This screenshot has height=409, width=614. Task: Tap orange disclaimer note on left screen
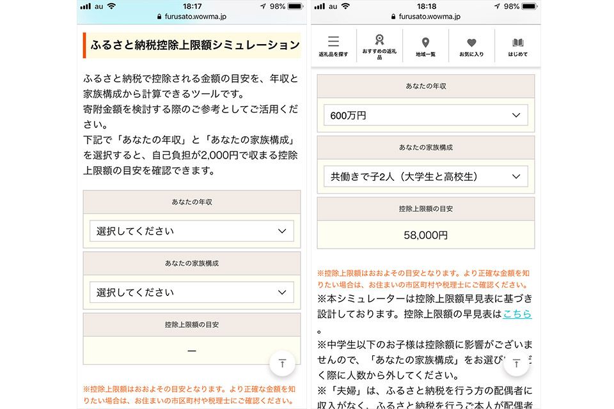189,395
